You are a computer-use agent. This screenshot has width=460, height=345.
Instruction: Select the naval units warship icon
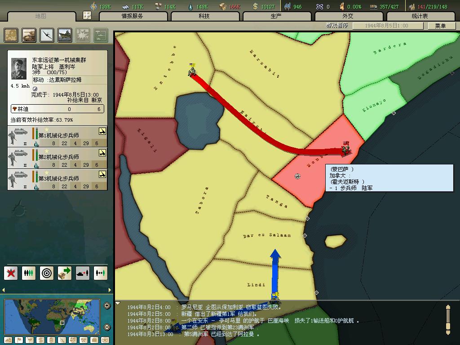point(65,35)
